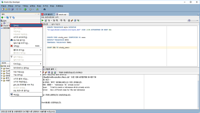Click the Rollback icon in worksheet toolbar

click(x=64, y=20)
